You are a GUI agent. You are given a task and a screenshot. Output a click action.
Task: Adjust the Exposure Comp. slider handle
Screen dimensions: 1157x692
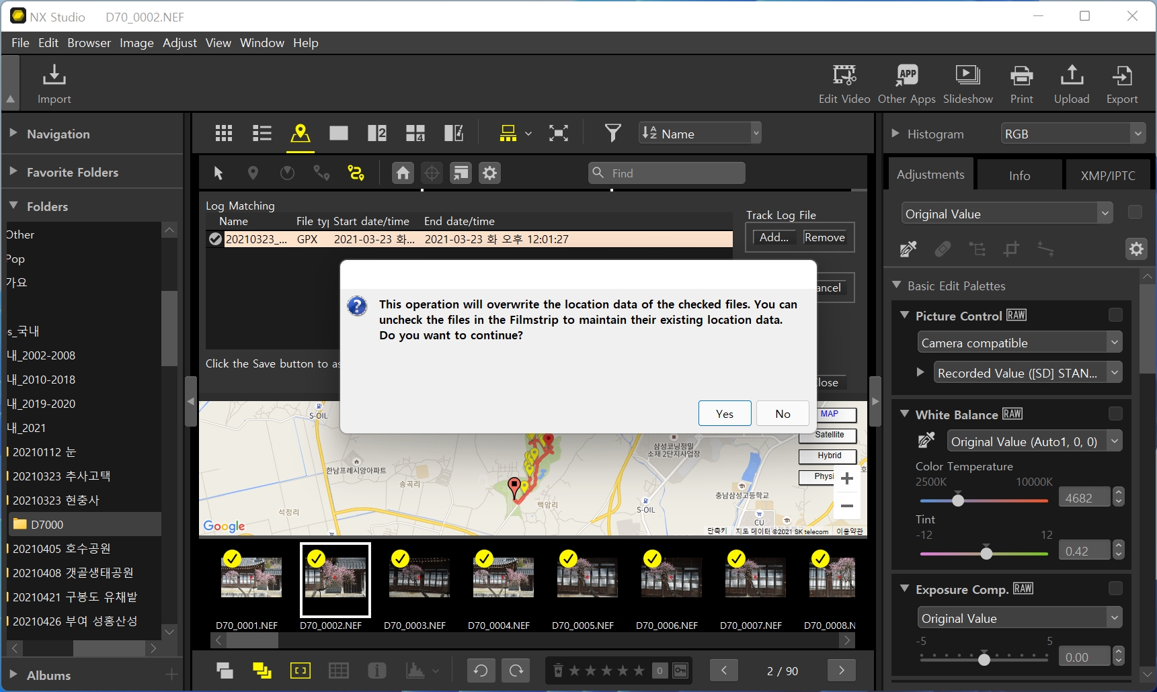(x=984, y=659)
